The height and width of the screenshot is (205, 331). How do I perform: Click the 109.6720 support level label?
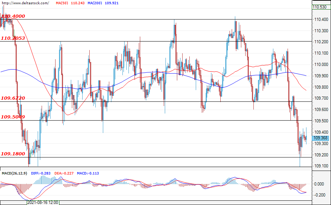coord(13,98)
